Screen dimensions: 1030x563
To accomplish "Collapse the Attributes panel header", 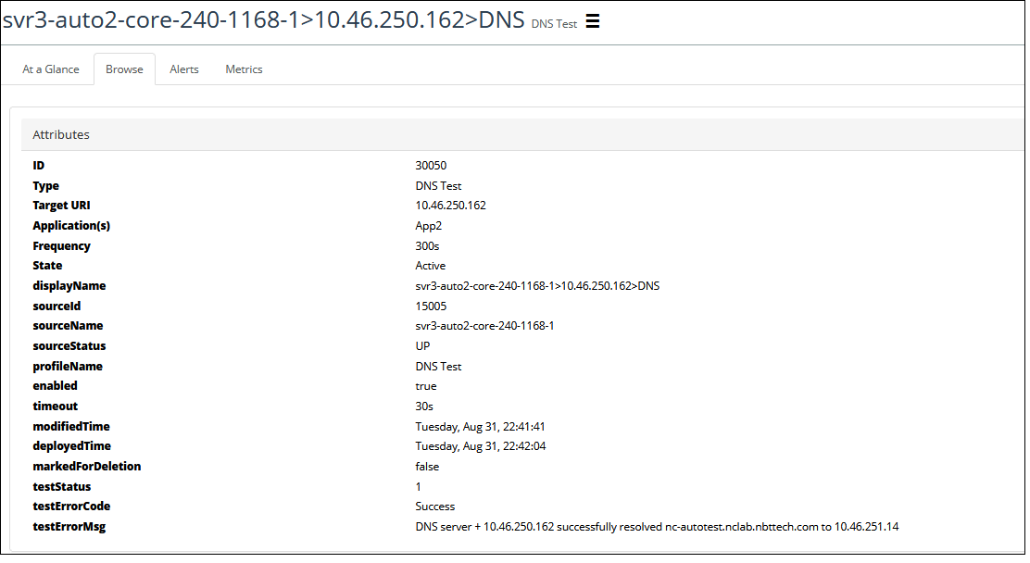I will pos(61,135).
